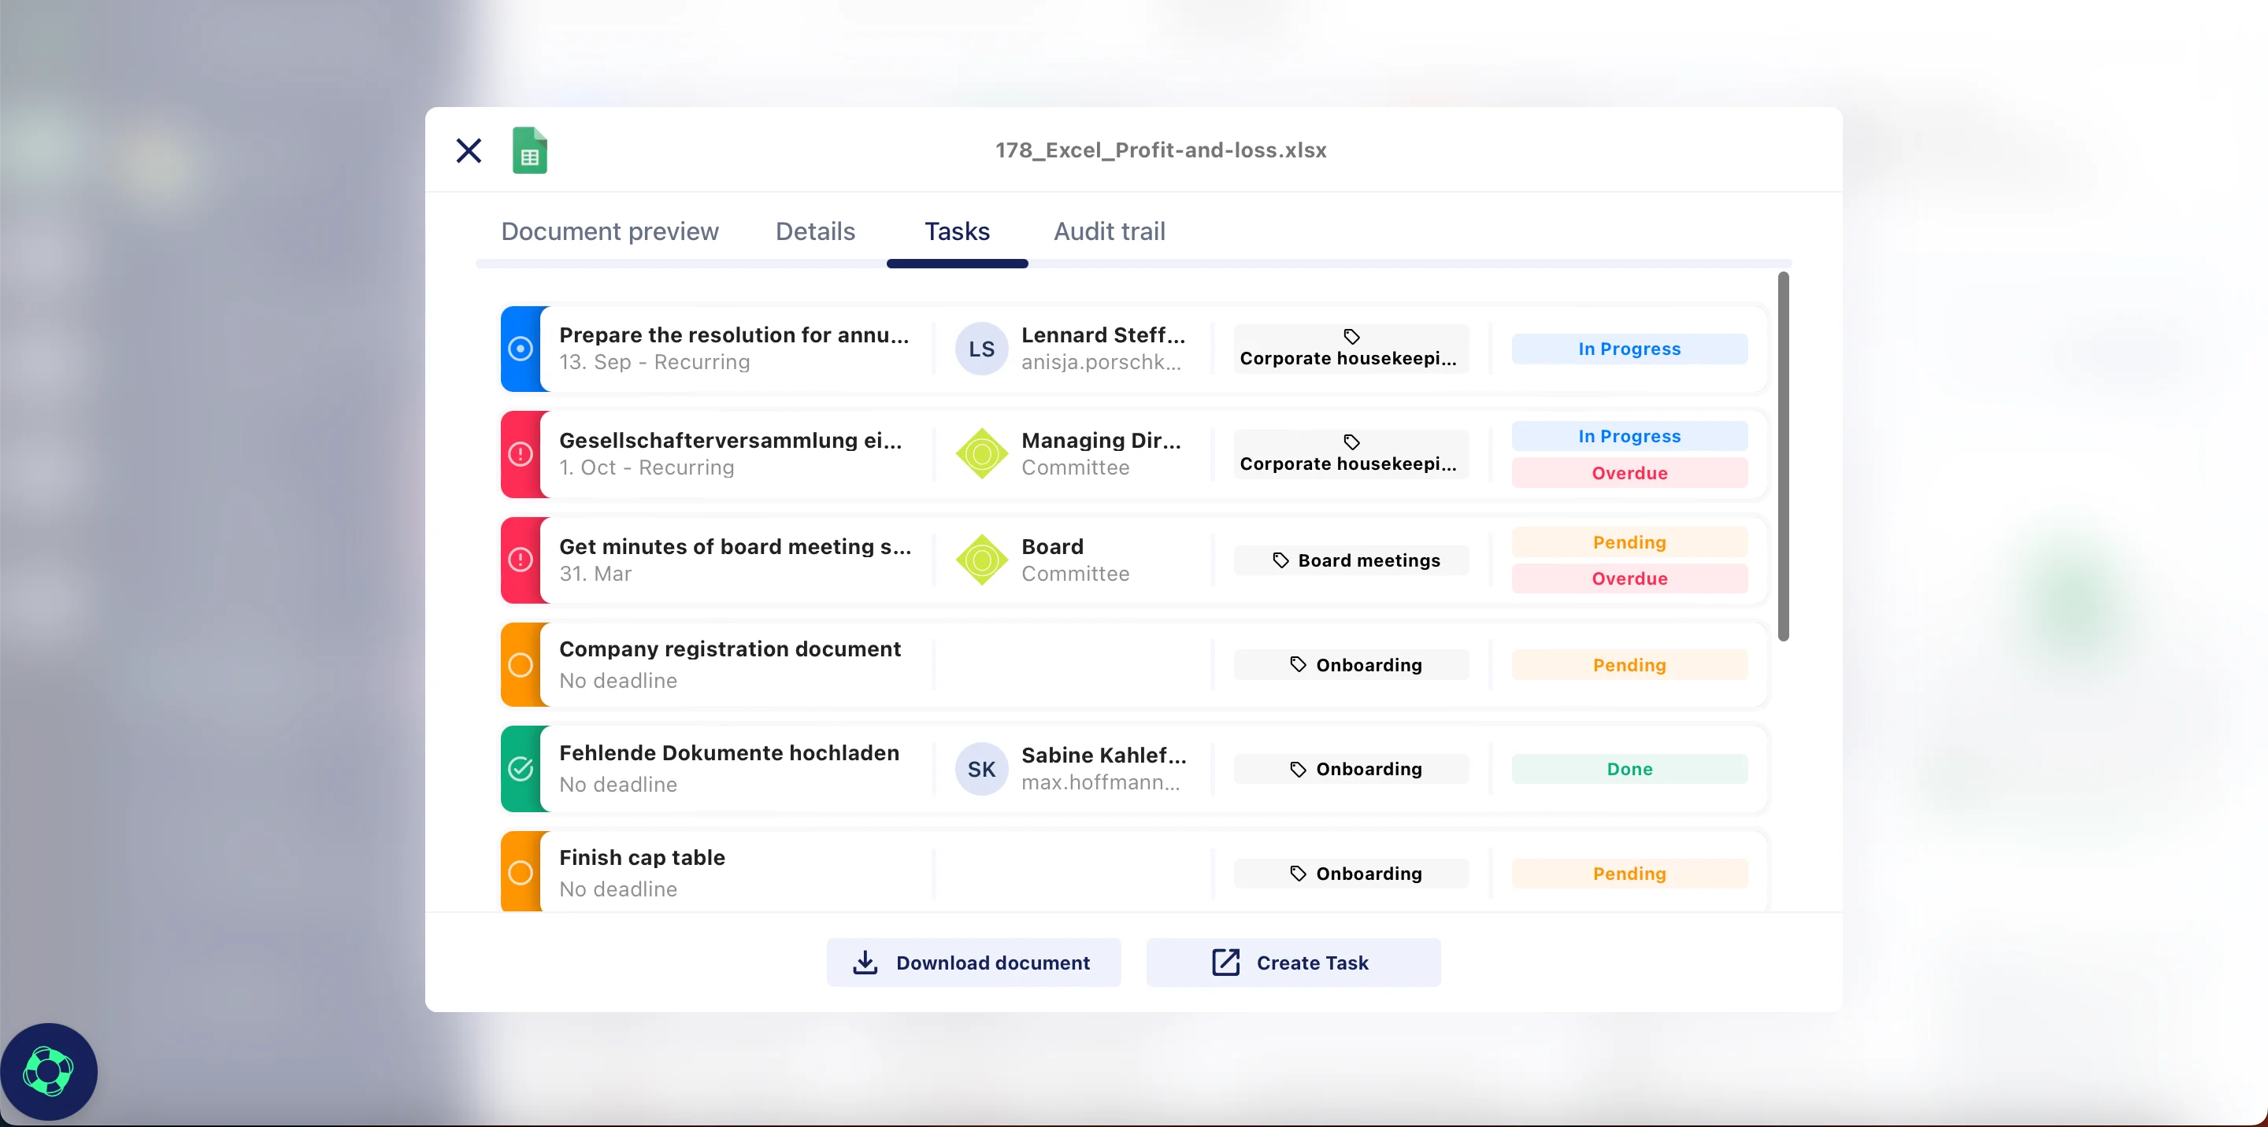Click the Download document button
The height and width of the screenshot is (1127, 2268).
coord(973,963)
